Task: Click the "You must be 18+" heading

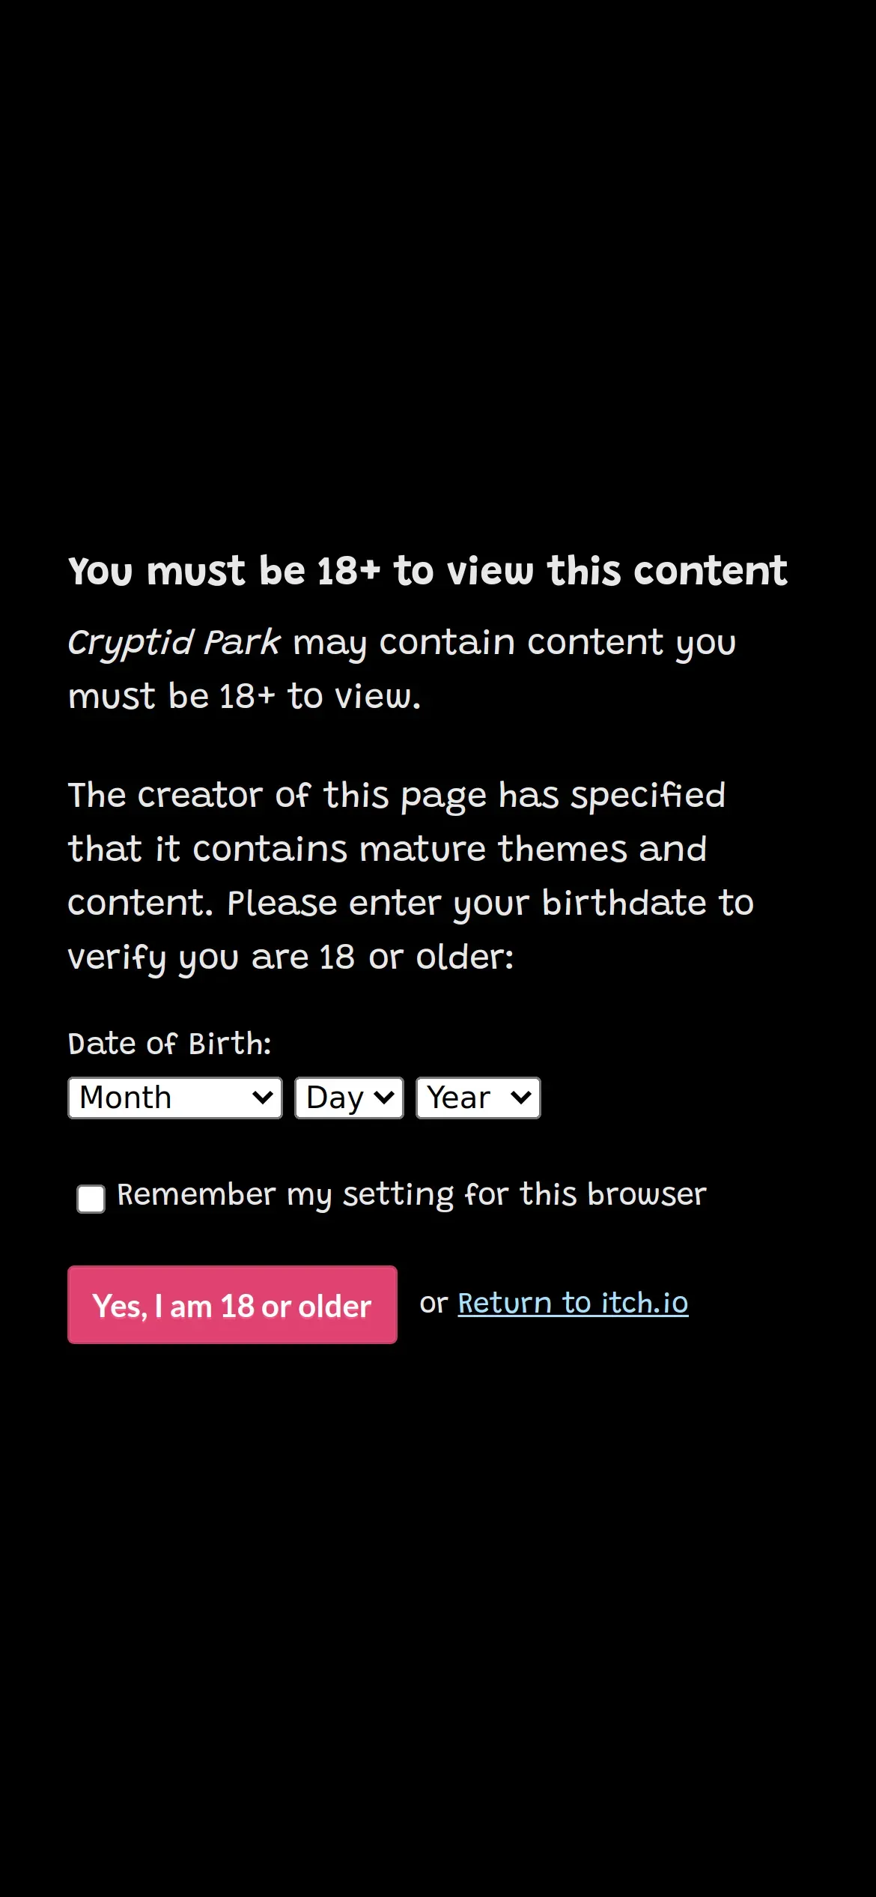Action: pyautogui.click(x=427, y=571)
